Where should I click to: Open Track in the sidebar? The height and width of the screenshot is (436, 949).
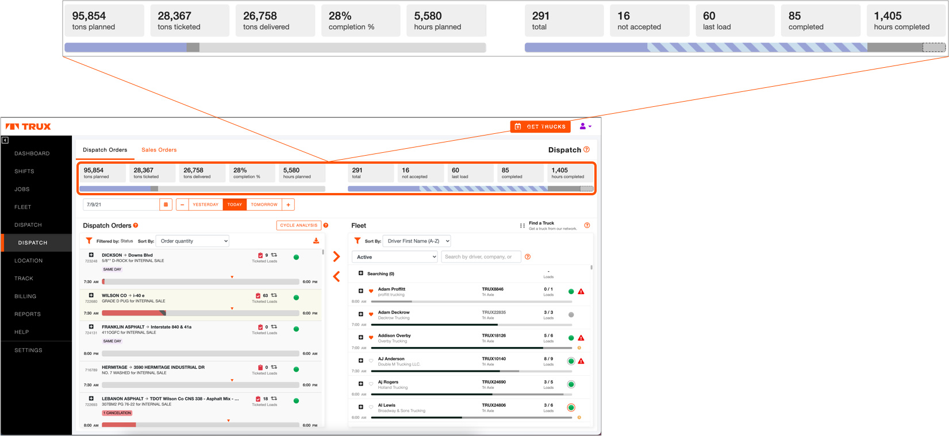click(x=24, y=279)
